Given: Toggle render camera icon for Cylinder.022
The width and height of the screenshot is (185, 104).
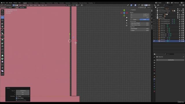Looking at the screenshot, I should pos(183,34).
